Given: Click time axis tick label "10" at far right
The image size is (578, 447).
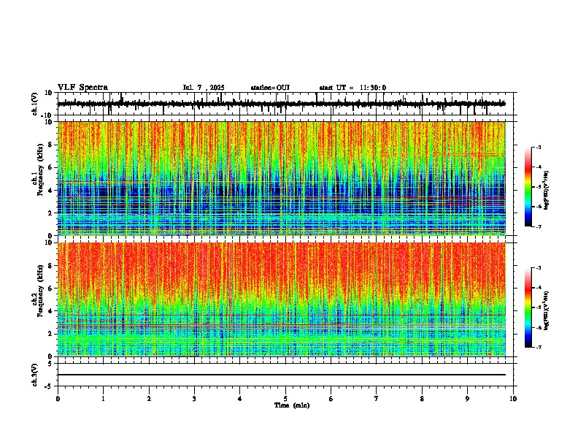Looking at the screenshot, I should 513,399.
